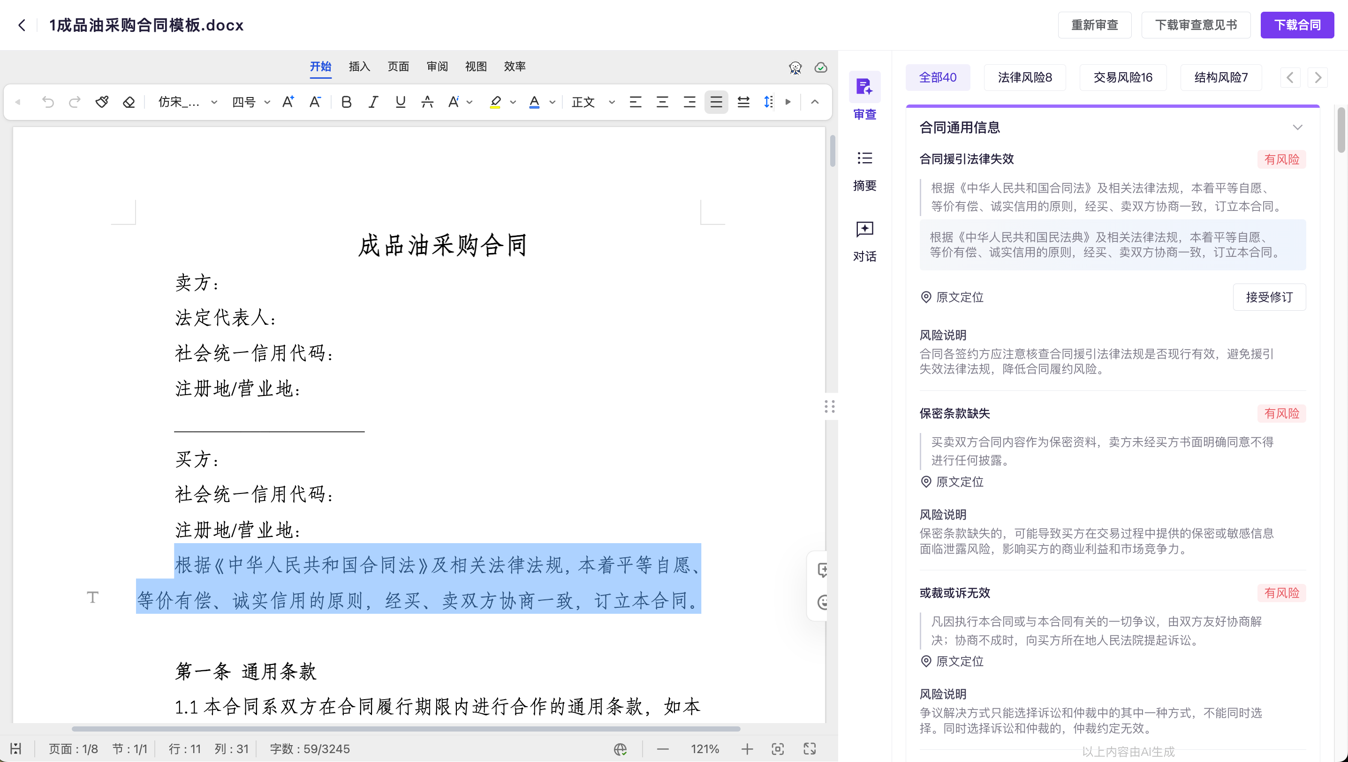Toggle italic formatting
1348x762 pixels.
373,102
